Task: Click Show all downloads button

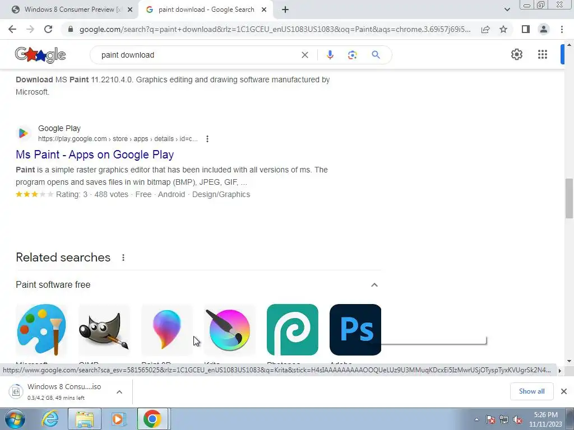Action: coord(531,391)
